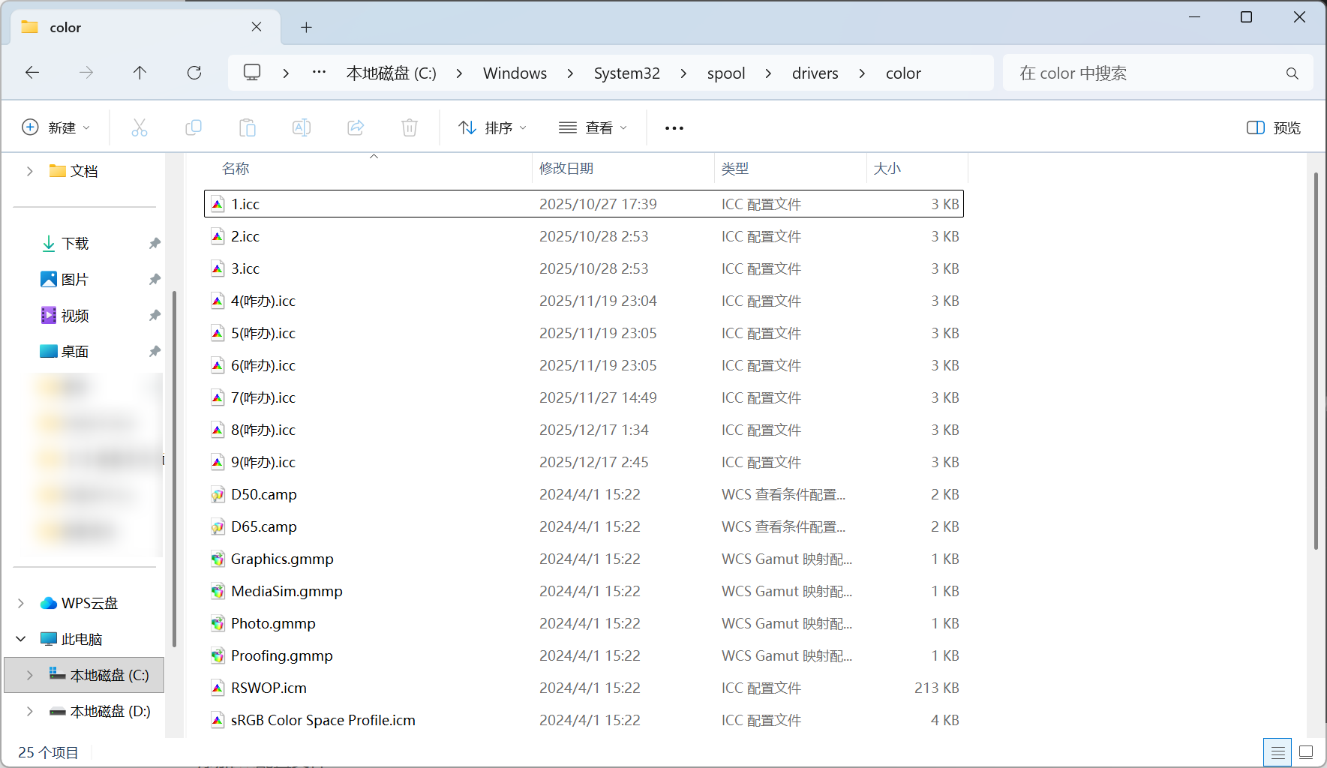Switch to large thumbnails view in status bar

[x=1306, y=752]
